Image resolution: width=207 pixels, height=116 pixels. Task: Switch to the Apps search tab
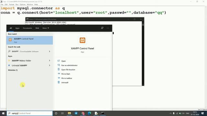point(17,28)
